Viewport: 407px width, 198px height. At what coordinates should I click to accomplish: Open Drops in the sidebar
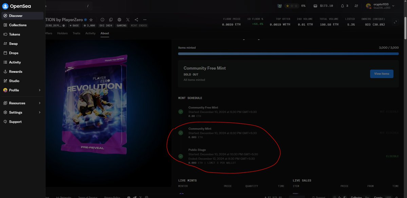pyautogui.click(x=22, y=53)
